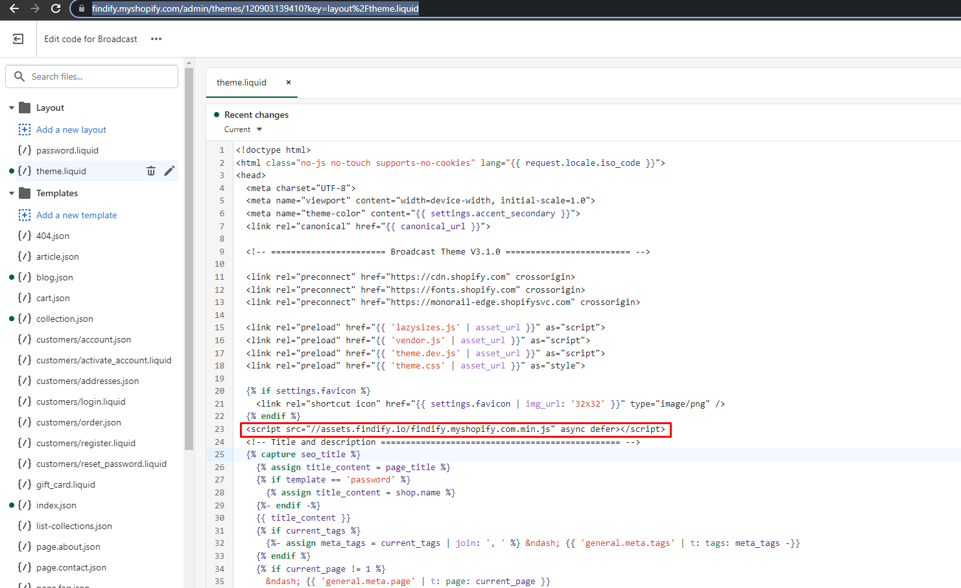Open page.about.json template
This screenshot has height=588, width=961.
(x=68, y=547)
